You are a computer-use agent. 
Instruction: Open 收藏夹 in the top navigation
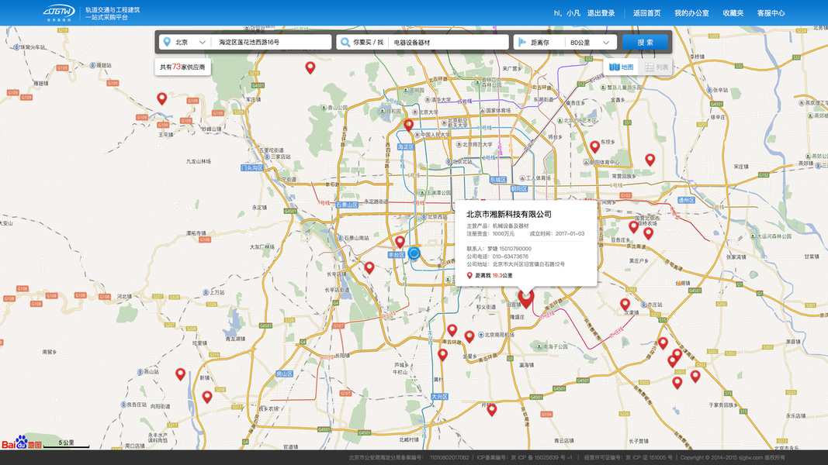pos(733,13)
